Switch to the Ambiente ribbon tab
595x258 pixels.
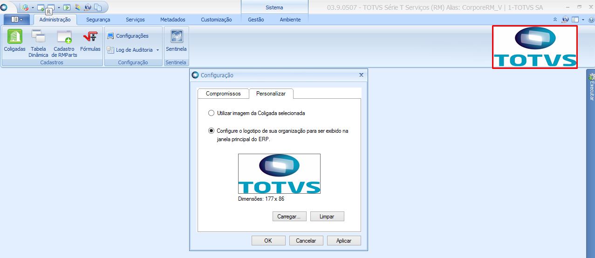click(x=290, y=20)
